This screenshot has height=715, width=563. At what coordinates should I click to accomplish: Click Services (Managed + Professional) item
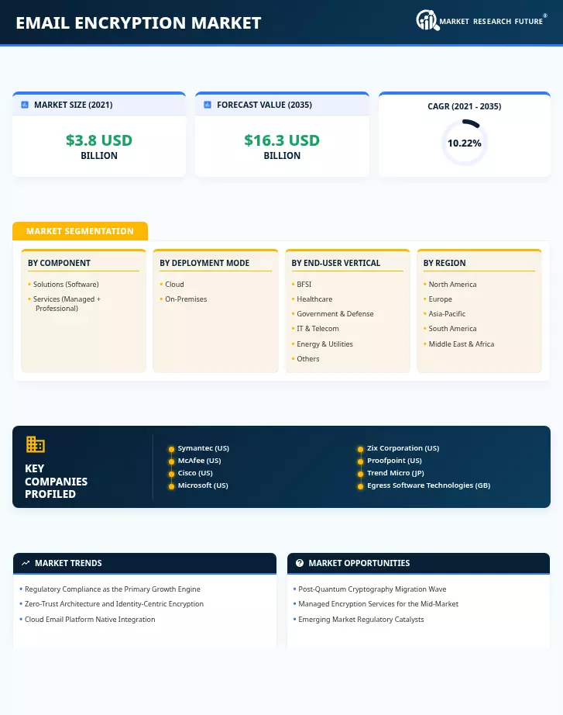67,304
